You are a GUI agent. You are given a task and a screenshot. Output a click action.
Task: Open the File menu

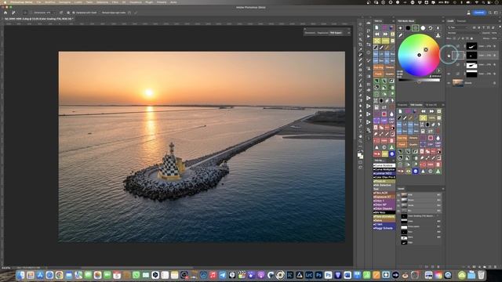coord(38,2)
